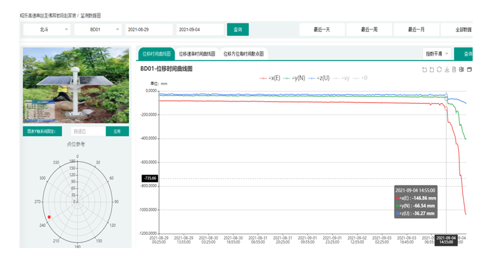Hide the z(U) series in legend
This screenshot has width=491, height=258.
318,78
